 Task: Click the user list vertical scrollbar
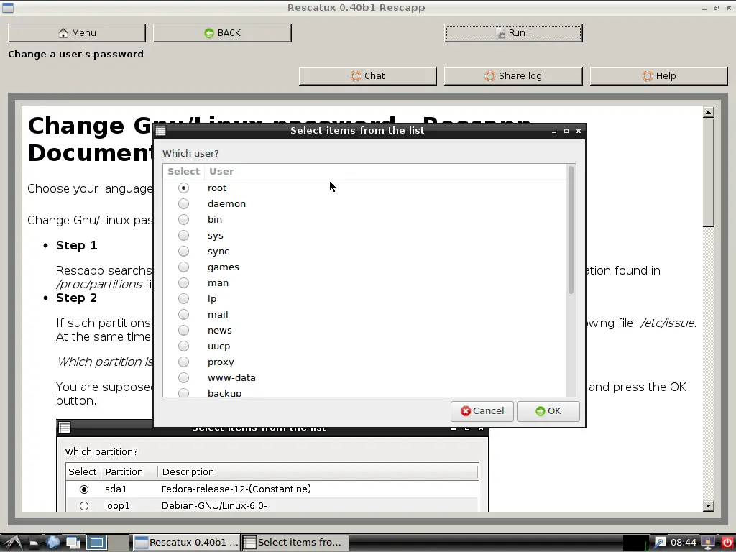571,230
